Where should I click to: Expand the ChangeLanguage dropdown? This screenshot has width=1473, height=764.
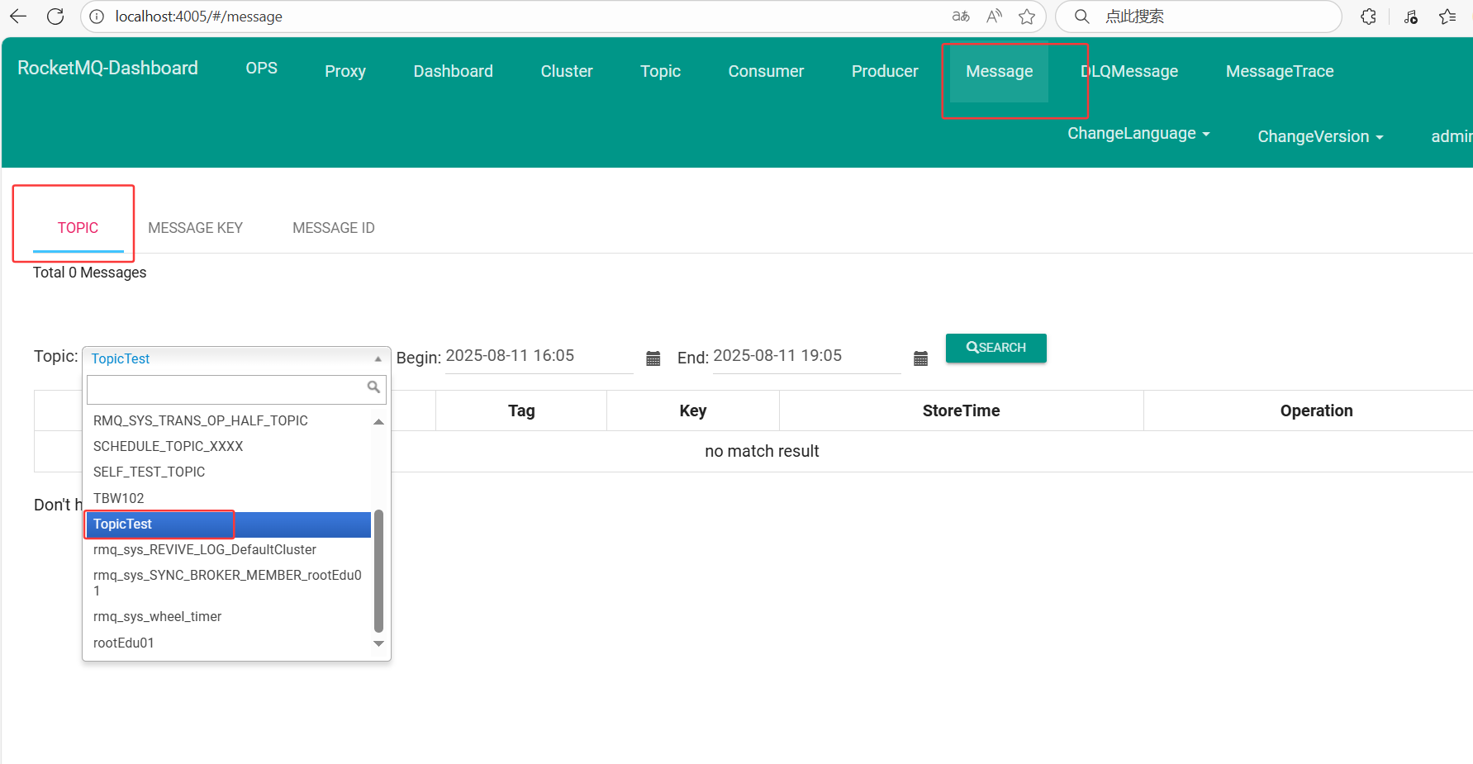coord(1138,134)
